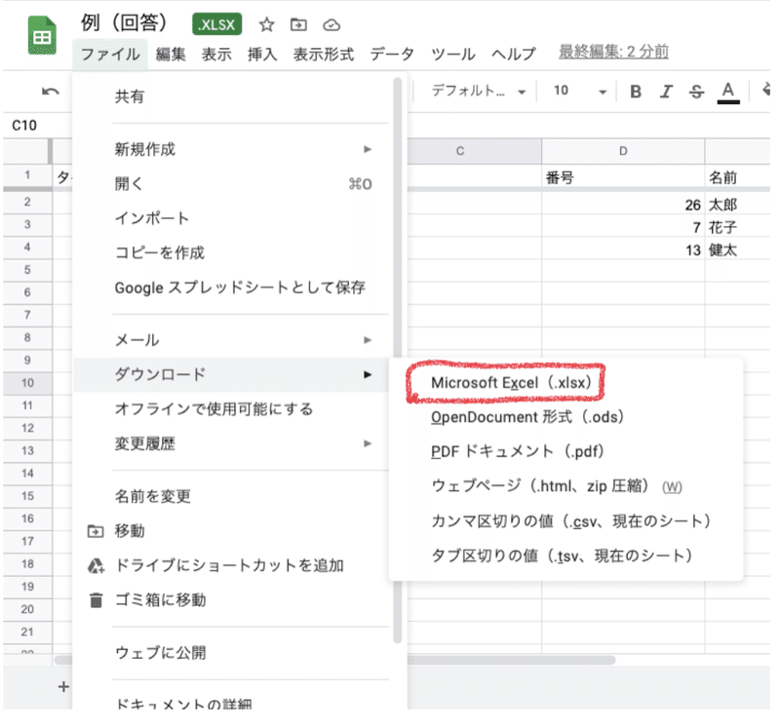
Task: Download as Microsoft Excel (.xlsx)
Action: point(565,383)
